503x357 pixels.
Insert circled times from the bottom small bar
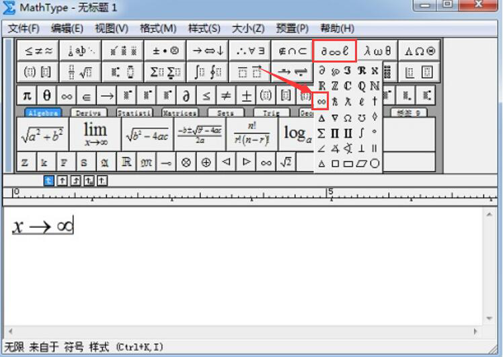coord(186,162)
